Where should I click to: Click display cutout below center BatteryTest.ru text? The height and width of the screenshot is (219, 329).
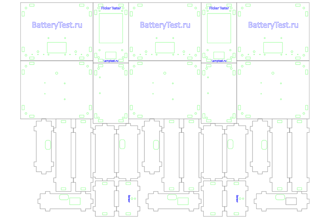click(165, 48)
